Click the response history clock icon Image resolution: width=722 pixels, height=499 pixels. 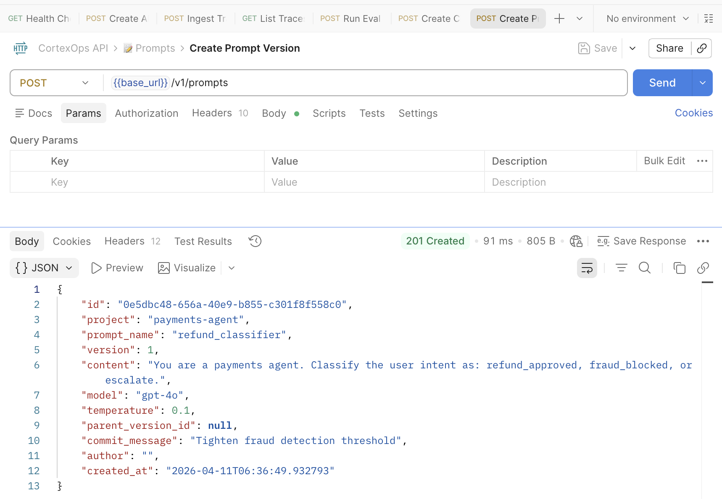pos(255,241)
